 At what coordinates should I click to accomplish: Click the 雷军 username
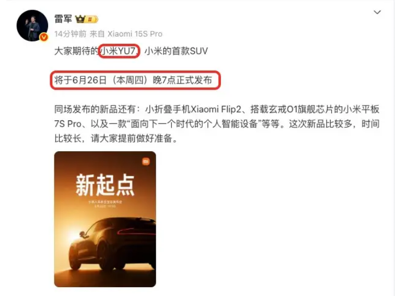pos(63,19)
